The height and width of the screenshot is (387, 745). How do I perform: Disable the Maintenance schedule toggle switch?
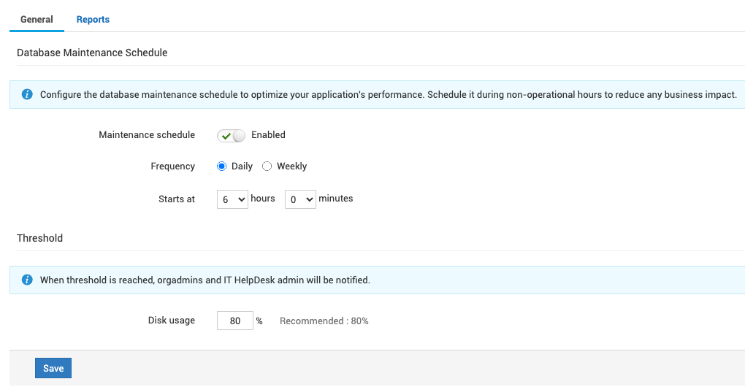pos(231,135)
